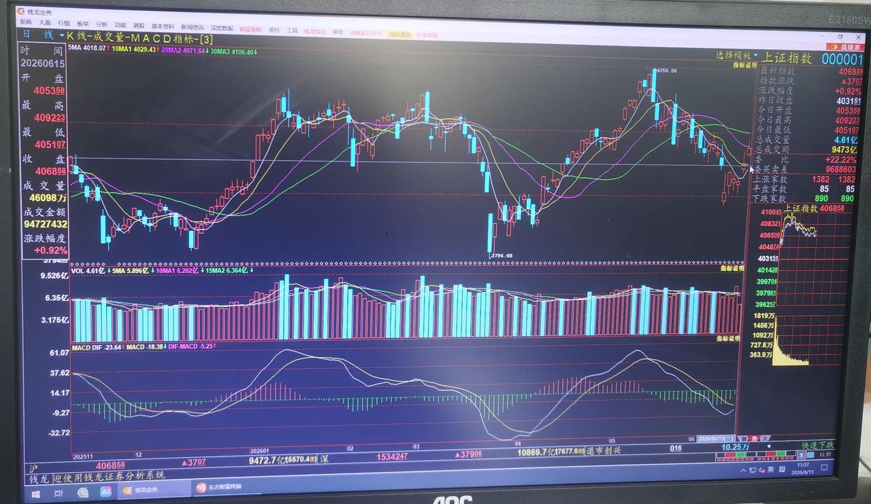This screenshot has width=871, height=504.
Task: Open the 大盘 menu
Action: pyautogui.click(x=44, y=23)
